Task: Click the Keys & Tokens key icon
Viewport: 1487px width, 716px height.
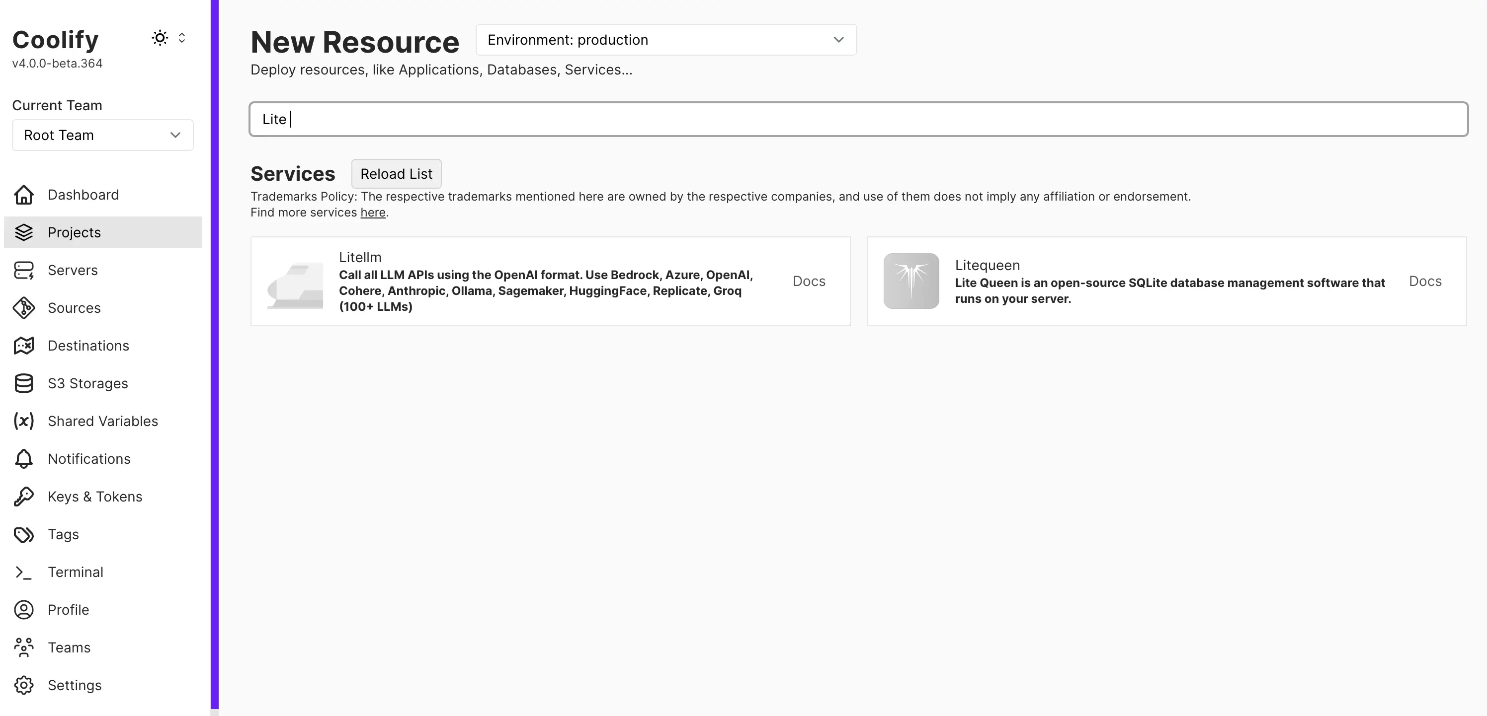Action: click(x=24, y=497)
